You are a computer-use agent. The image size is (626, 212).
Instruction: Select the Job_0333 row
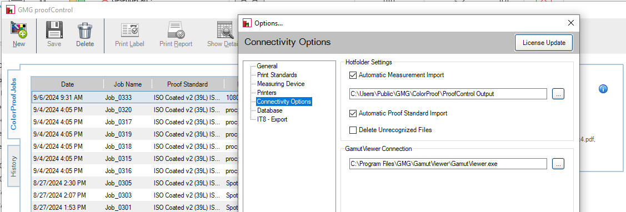[x=135, y=98]
